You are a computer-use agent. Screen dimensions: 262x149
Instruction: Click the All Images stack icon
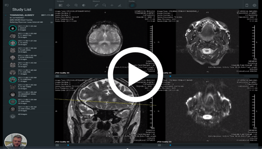tap(13, 116)
